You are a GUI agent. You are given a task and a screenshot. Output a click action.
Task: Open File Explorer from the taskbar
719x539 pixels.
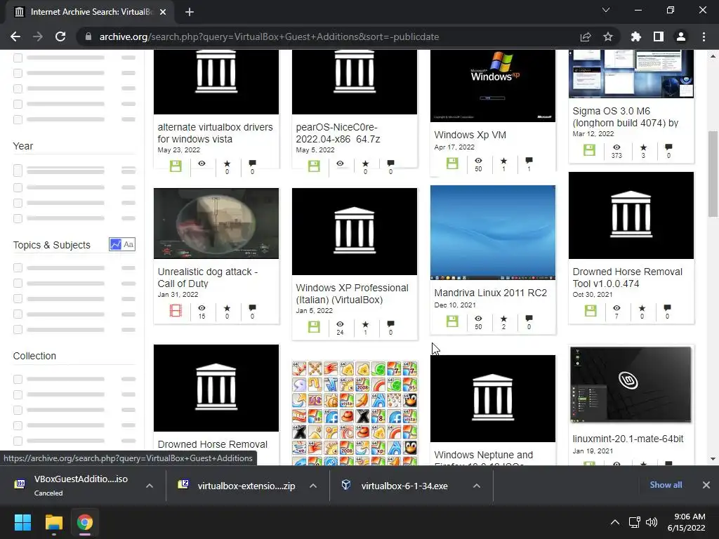click(x=53, y=522)
